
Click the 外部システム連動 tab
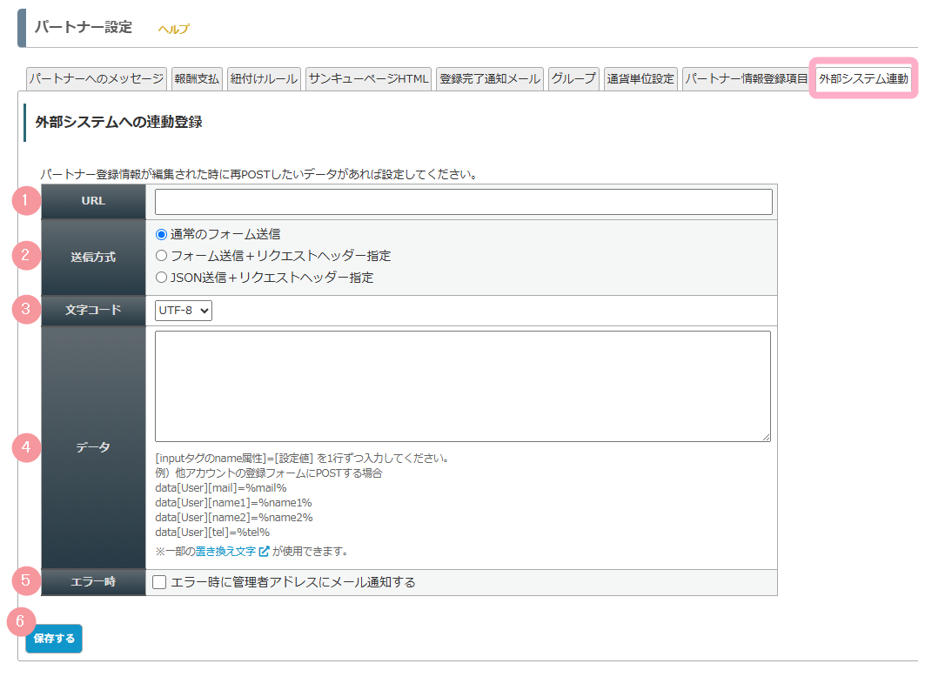pyautogui.click(x=863, y=79)
